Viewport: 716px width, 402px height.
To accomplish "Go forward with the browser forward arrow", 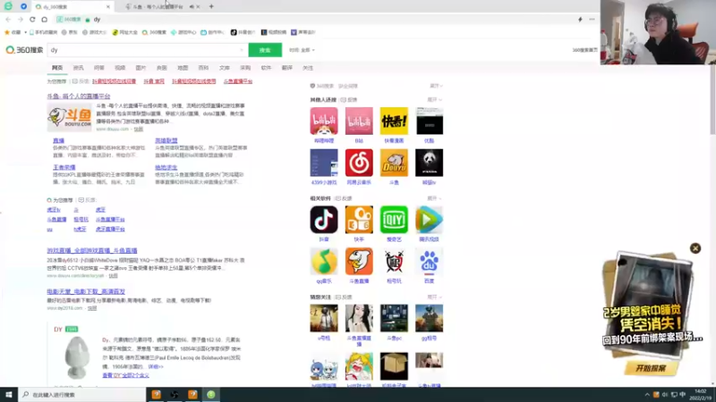I will [x=20, y=20].
